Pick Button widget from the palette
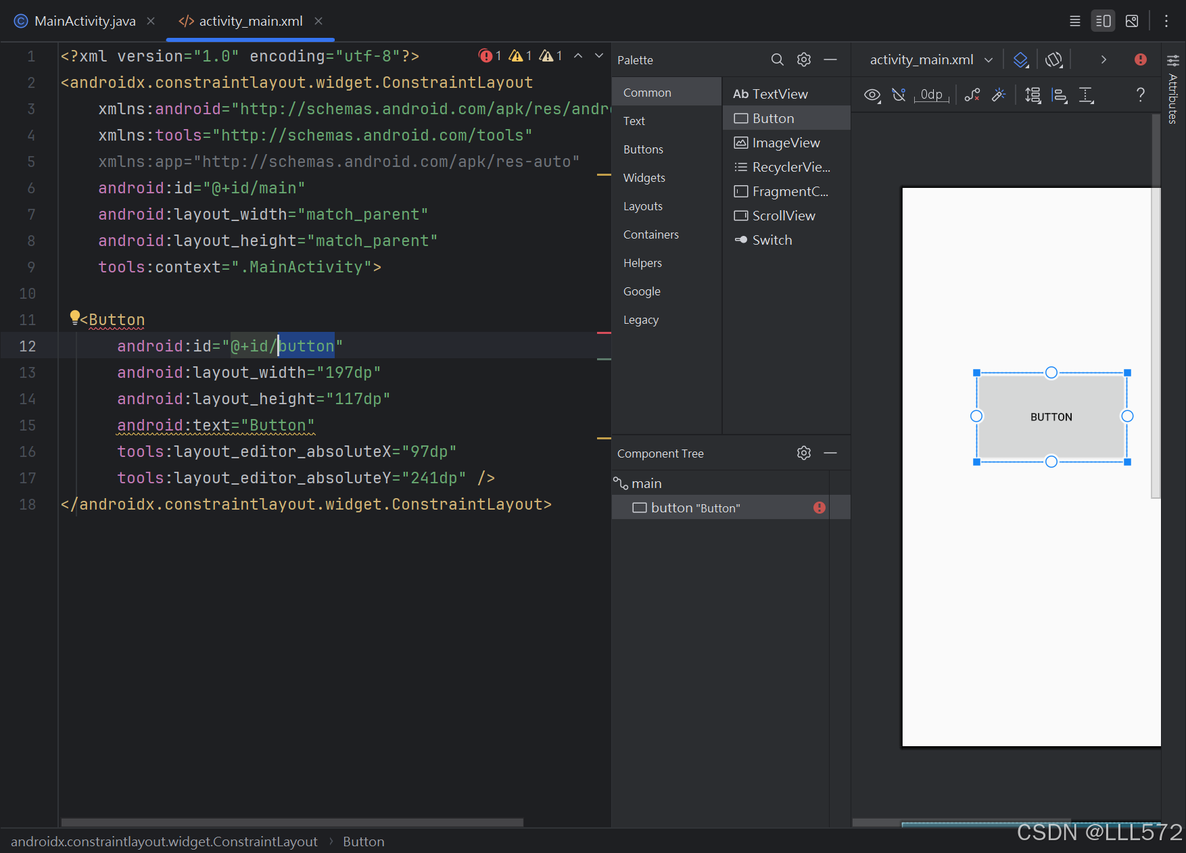The width and height of the screenshot is (1186, 853). tap(786, 118)
